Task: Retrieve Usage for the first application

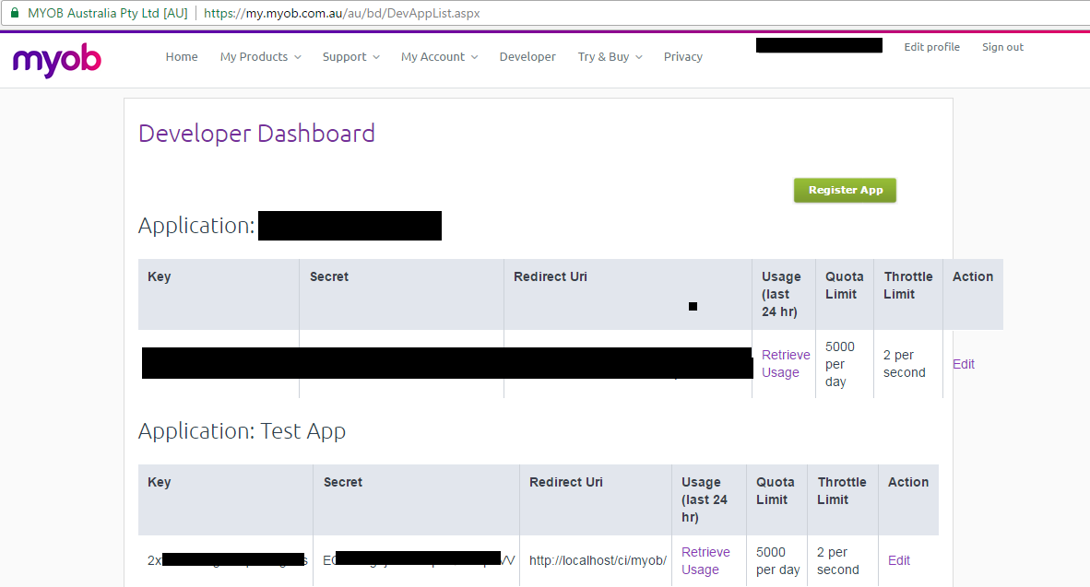Action: click(785, 363)
